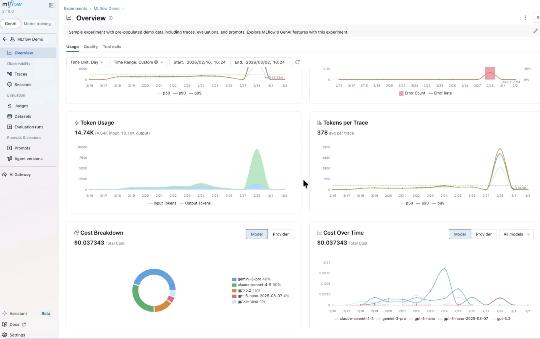Click the Token Usage lightning icon

tap(77, 123)
